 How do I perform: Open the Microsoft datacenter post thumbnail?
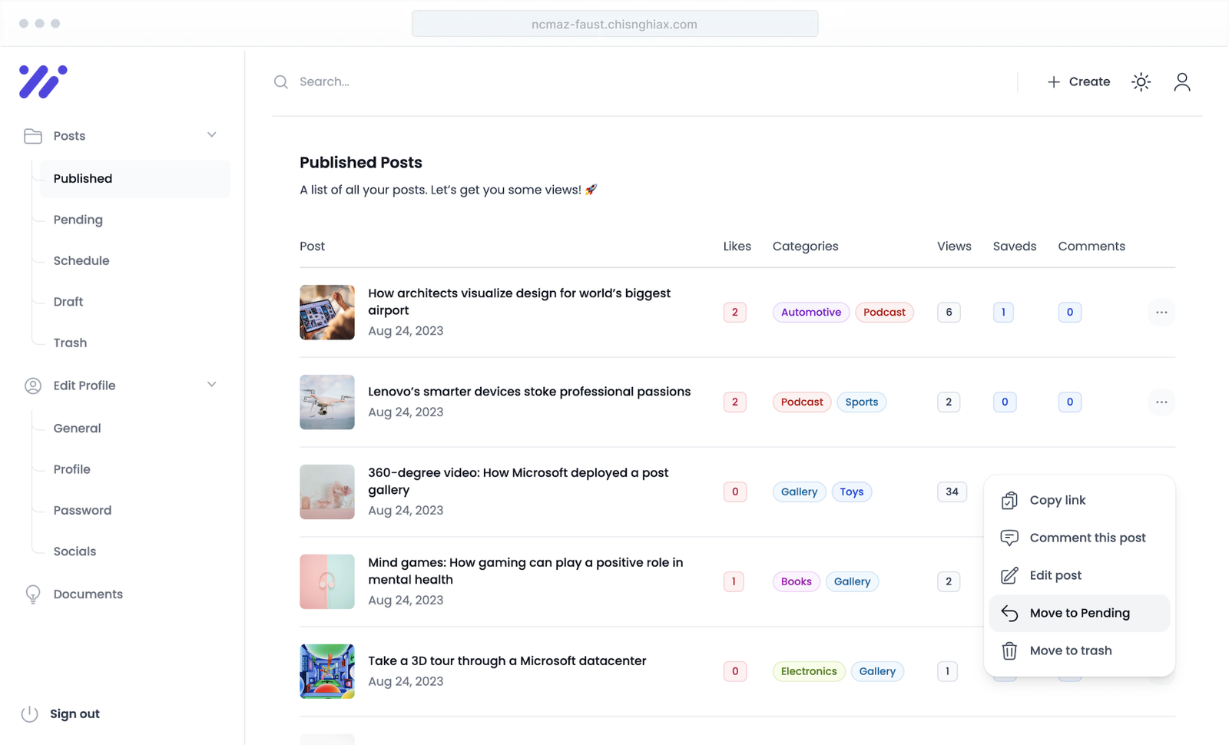[327, 671]
